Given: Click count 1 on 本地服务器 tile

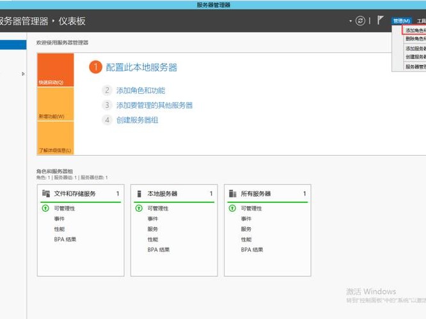Looking at the screenshot, I should [x=211, y=193].
